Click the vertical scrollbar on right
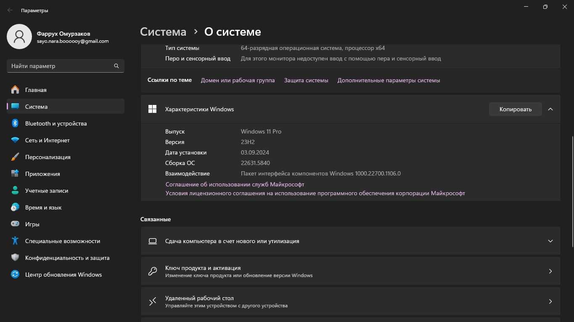 coord(571,192)
